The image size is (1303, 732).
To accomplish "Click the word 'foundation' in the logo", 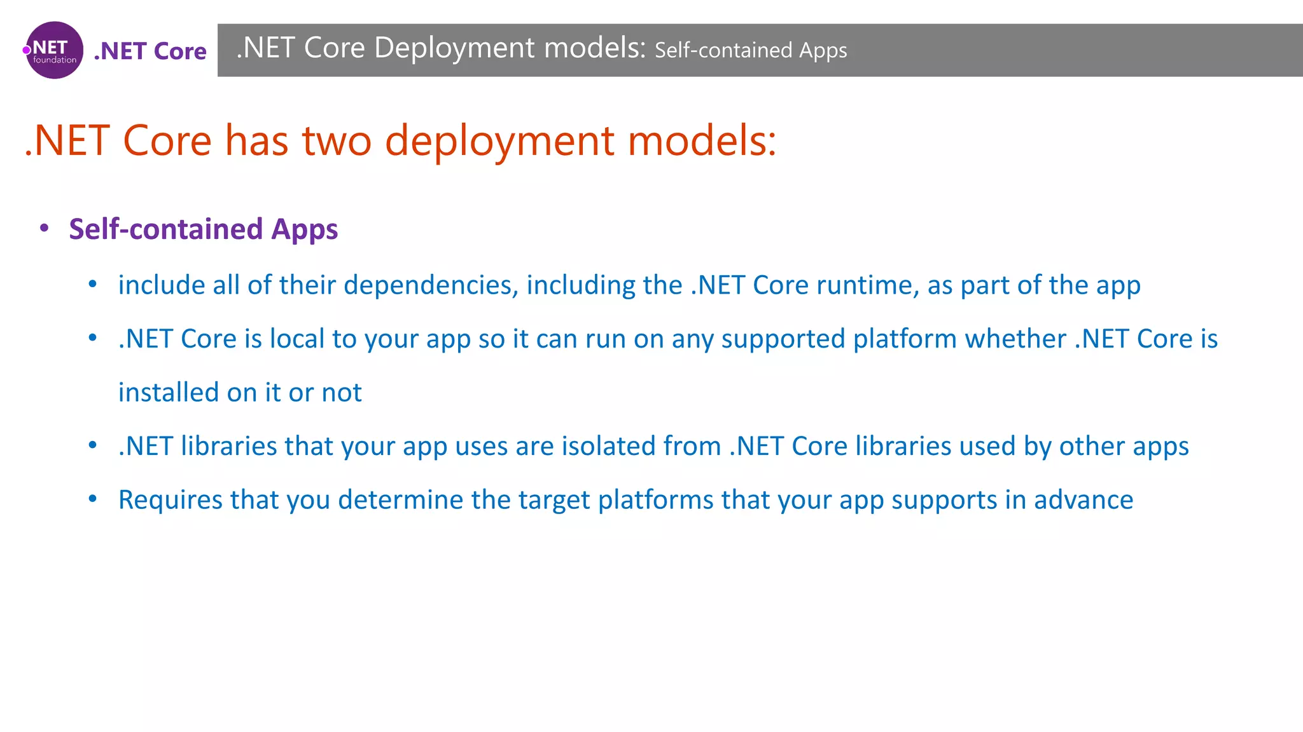I will 55,60.
